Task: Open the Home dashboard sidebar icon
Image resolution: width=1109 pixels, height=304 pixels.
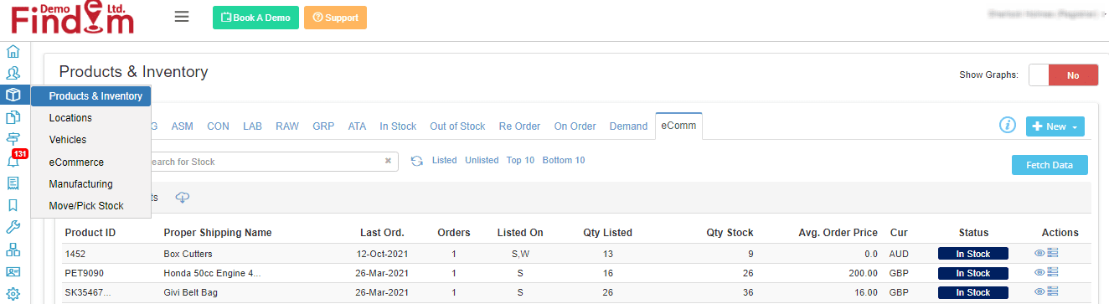Action: click(13, 52)
